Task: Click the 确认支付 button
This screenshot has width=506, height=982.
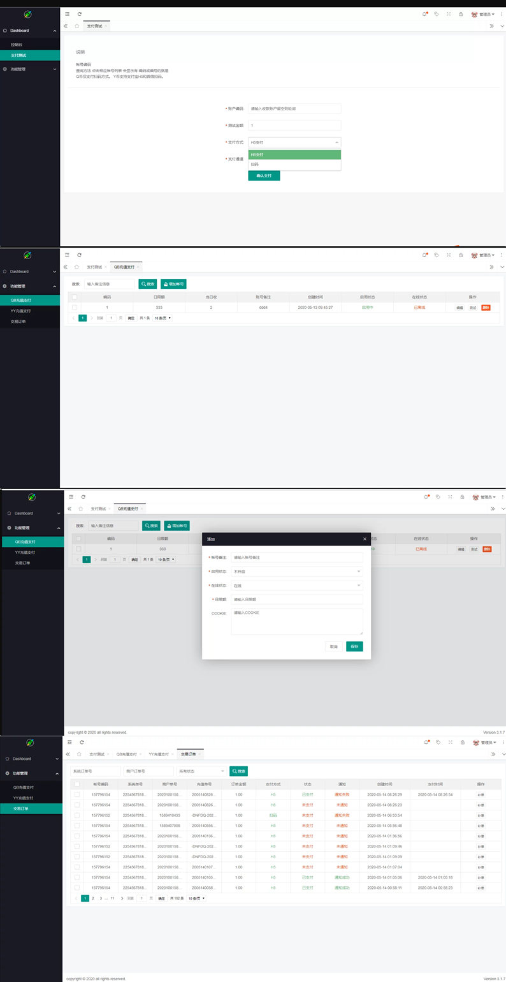Action: [x=264, y=175]
